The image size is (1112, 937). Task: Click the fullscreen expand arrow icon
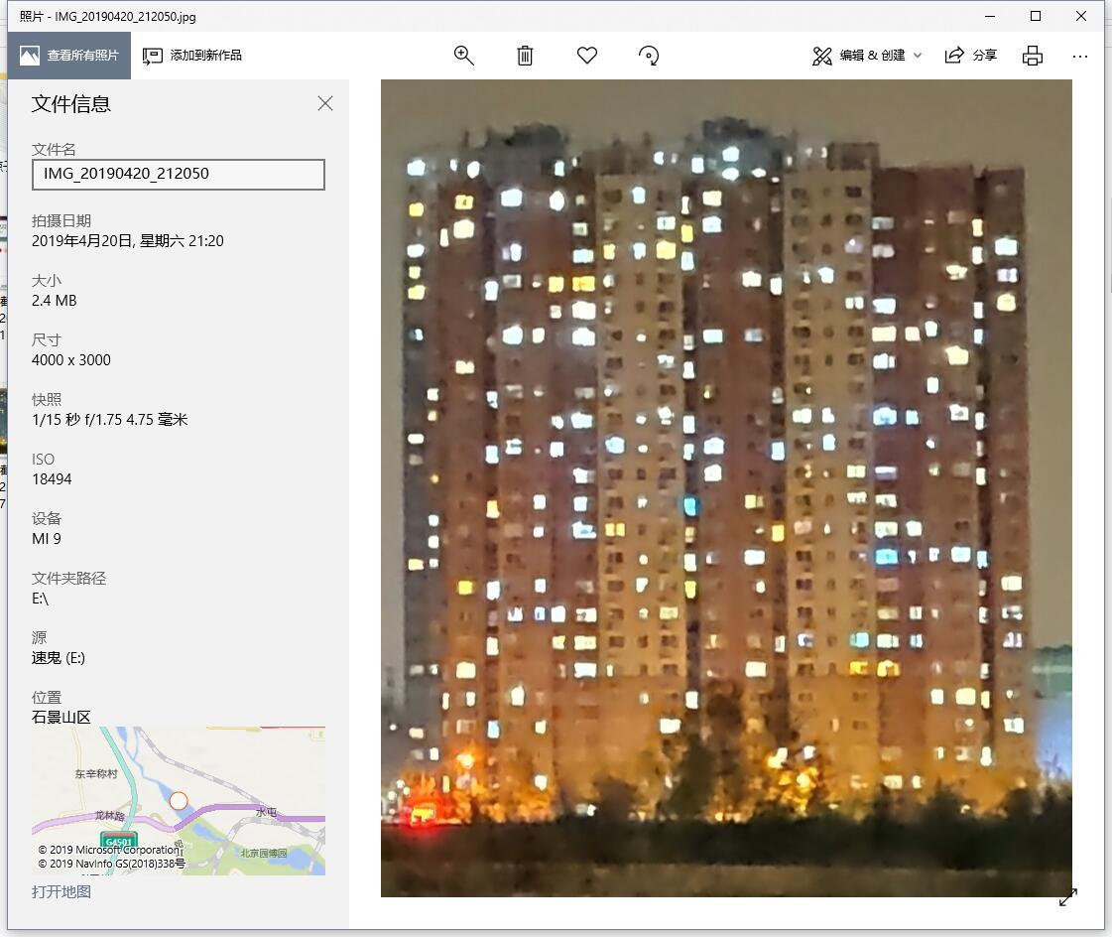[x=1068, y=897]
